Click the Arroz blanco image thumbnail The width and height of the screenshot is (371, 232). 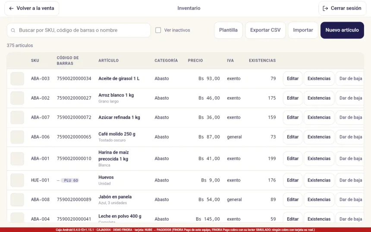pos(17,98)
